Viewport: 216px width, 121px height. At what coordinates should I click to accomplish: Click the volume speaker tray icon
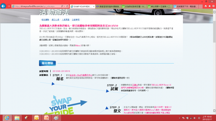195,118
